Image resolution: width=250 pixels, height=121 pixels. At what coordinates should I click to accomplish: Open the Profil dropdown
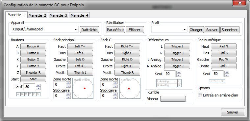tap(169, 29)
